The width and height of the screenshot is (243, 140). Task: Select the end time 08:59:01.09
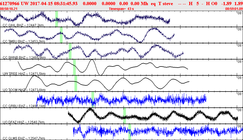point(234,9)
